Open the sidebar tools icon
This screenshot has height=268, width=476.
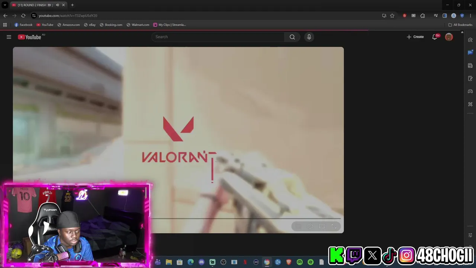(470, 104)
